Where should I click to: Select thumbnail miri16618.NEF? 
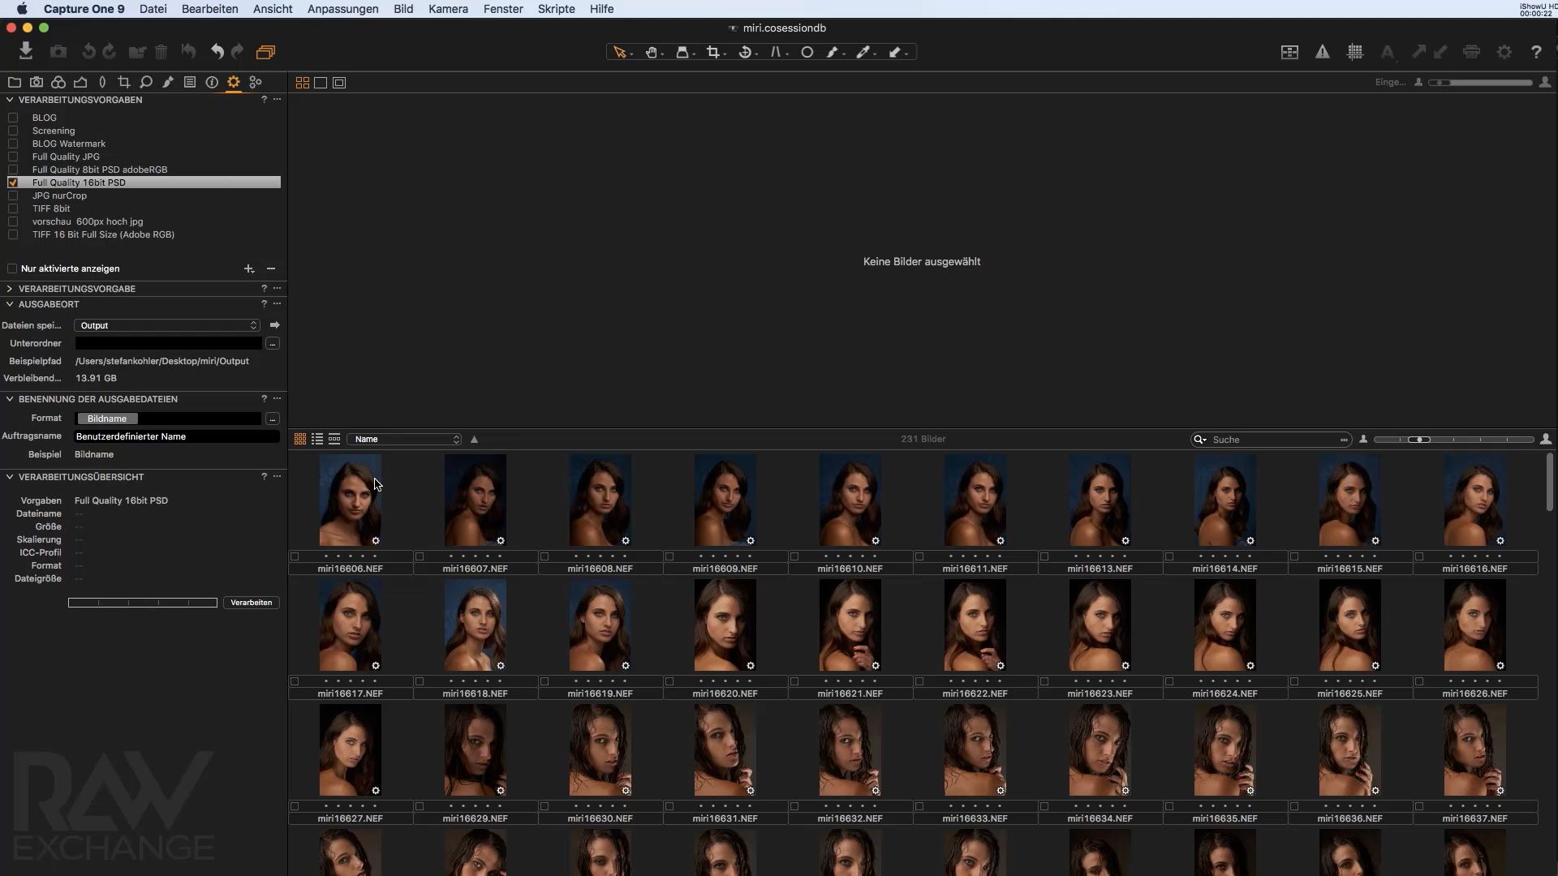476,625
